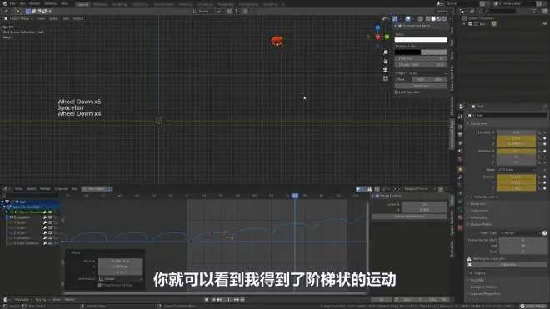
Task: Open the Modifiers wrench properties tab
Action: click(x=460, y=177)
